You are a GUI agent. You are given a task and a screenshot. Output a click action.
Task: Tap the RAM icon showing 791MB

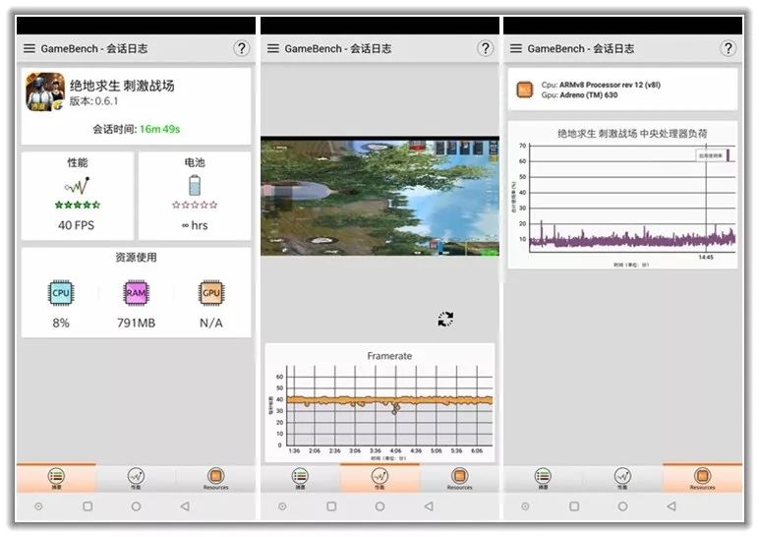click(x=136, y=293)
